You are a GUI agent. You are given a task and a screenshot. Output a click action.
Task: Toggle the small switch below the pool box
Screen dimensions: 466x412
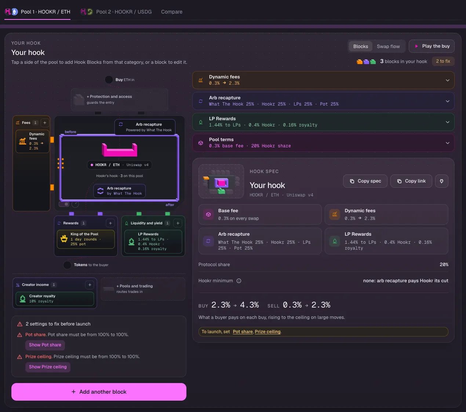64,204
